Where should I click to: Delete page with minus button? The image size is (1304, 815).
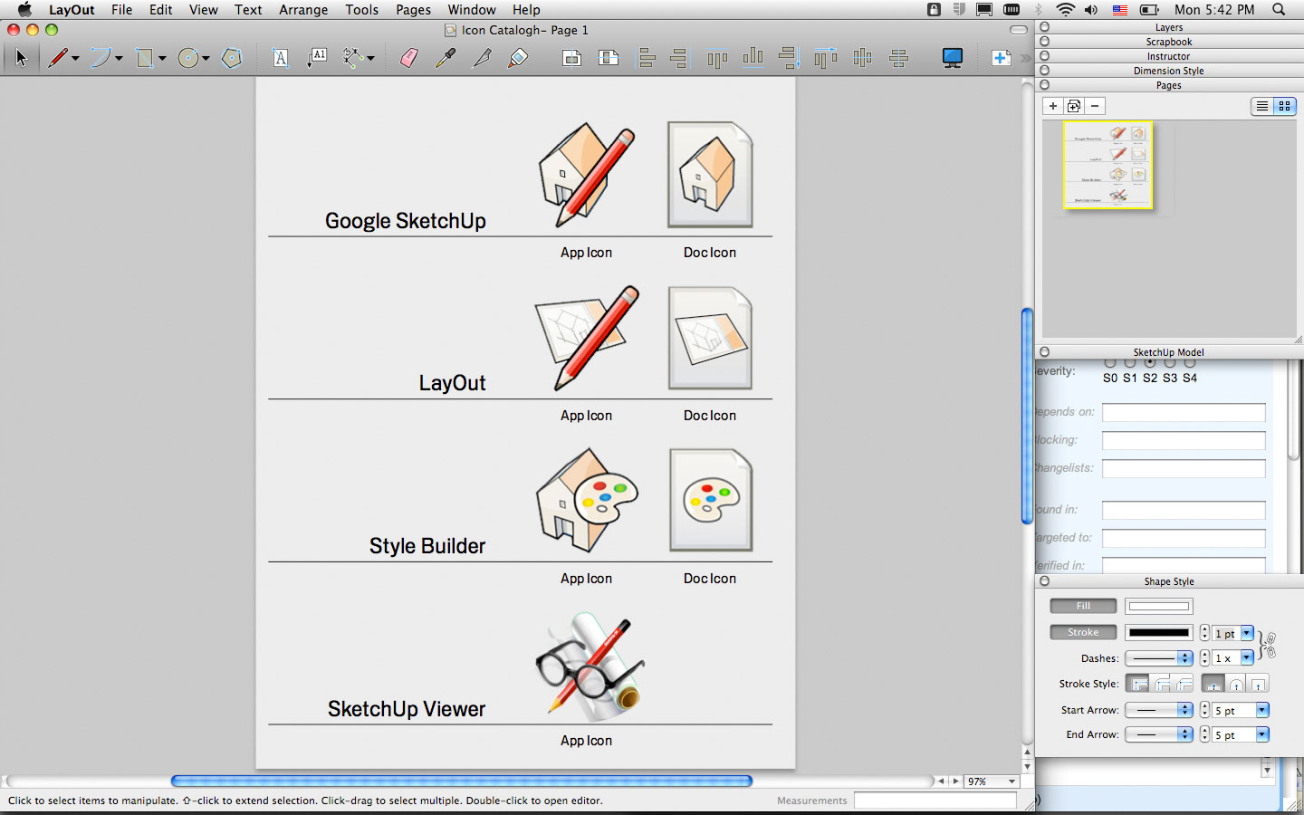tap(1095, 106)
